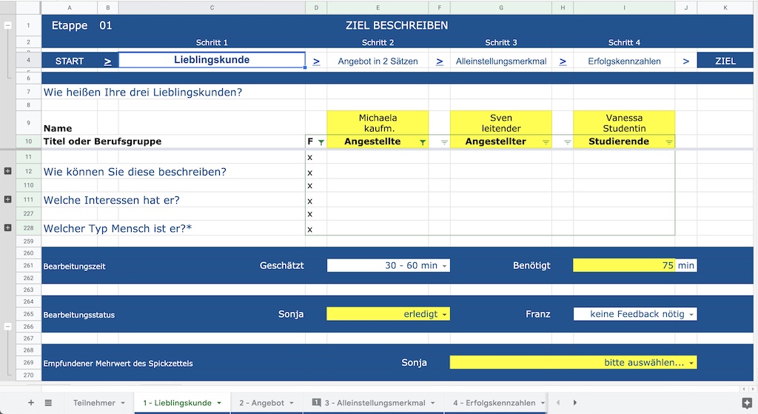Click the START cell
The width and height of the screenshot is (758, 414).
[70, 61]
